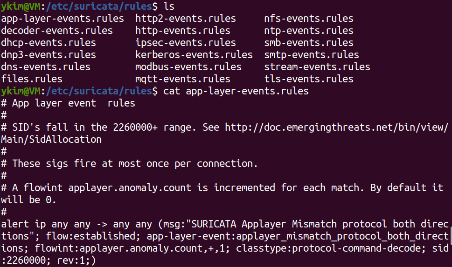The image size is (452, 267).
Task: Click the http2-events.rules file name
Action: click(186, 19)
